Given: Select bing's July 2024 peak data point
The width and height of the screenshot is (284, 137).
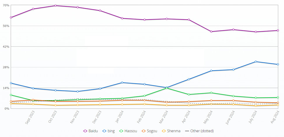Looking at the screenshot, I should pos(256,62).
